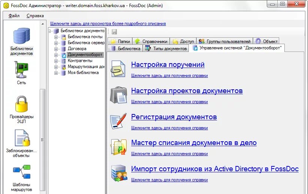Image resolution: width=308 pixels, height=194 pixels.
Task: Switch to the Группы пользователей tab
Action: pyautogui.click(x=225, y=41)
